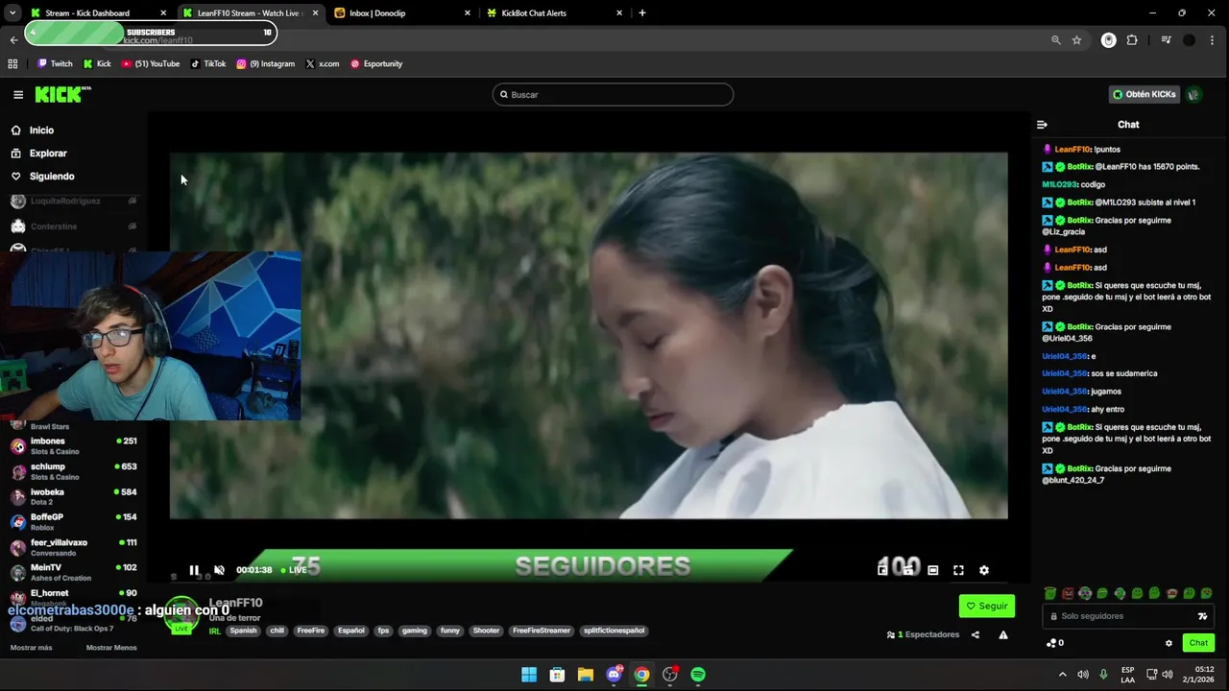Bookmark page with star icon
The image size is (1229, 691).
coord(1076,40)
